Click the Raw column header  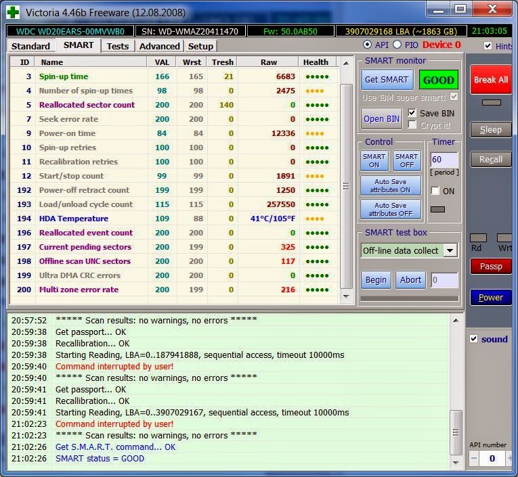click(x=269, y=62)
